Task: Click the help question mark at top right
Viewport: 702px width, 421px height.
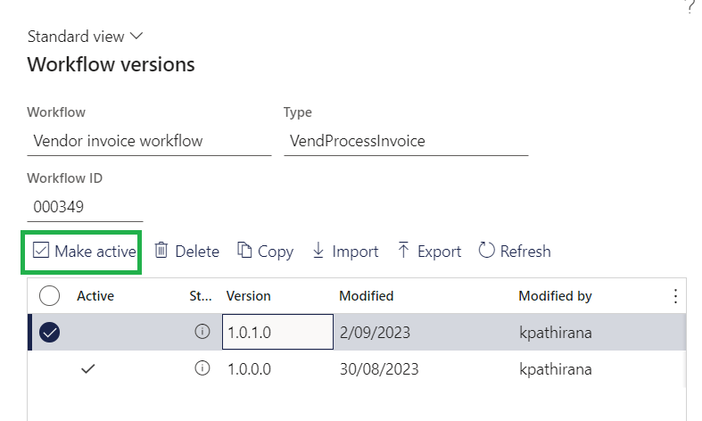Action: click(x=689, y=5)
